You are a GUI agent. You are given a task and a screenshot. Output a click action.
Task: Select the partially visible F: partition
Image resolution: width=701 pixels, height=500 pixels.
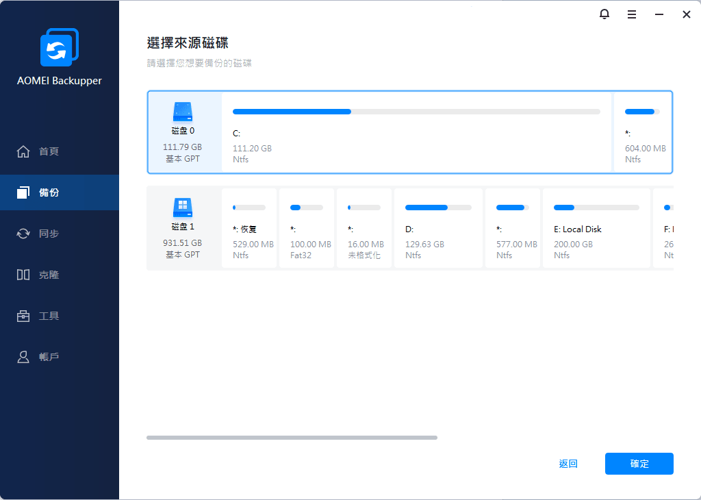663,228
